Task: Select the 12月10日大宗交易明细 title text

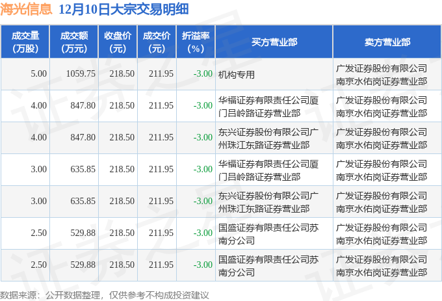Action: point(123,9)
